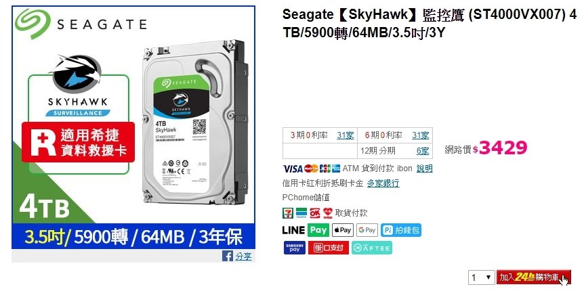Viewport: 584px width, 291px height.
Task: Select the LINE Pay payment icon
Action: [306, 230]
